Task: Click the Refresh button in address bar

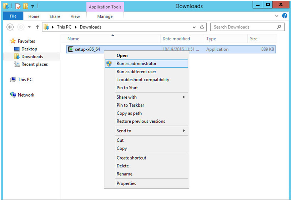Action: (202, 27)
